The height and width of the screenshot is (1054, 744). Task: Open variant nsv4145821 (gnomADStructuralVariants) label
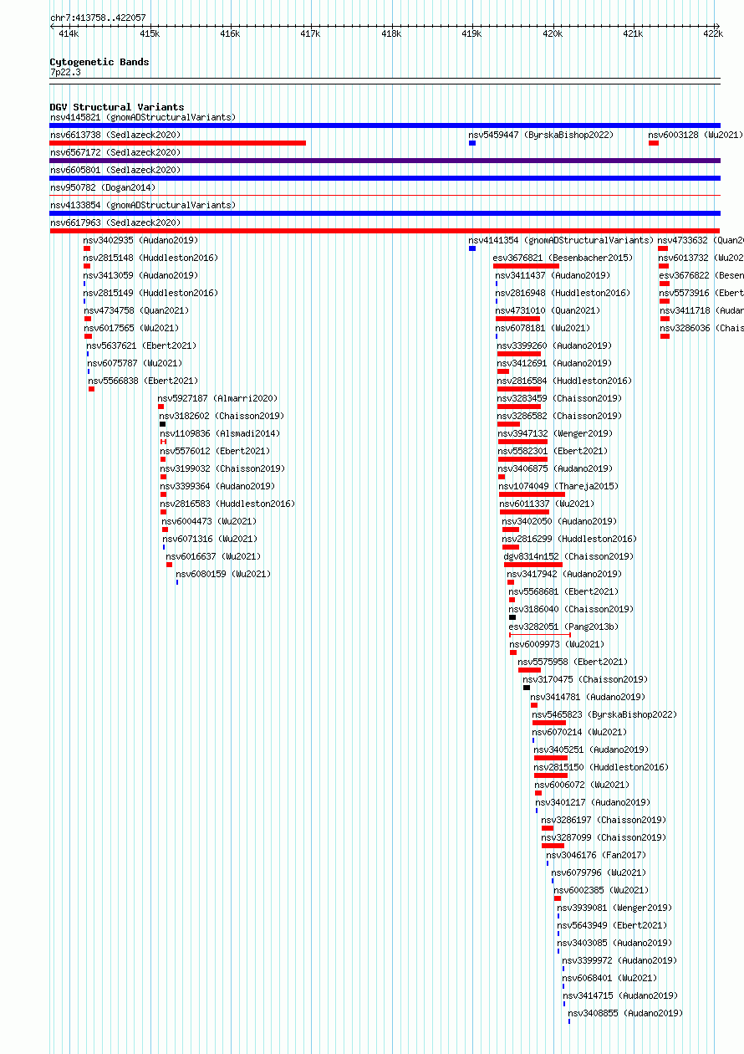tap(143, 117)
